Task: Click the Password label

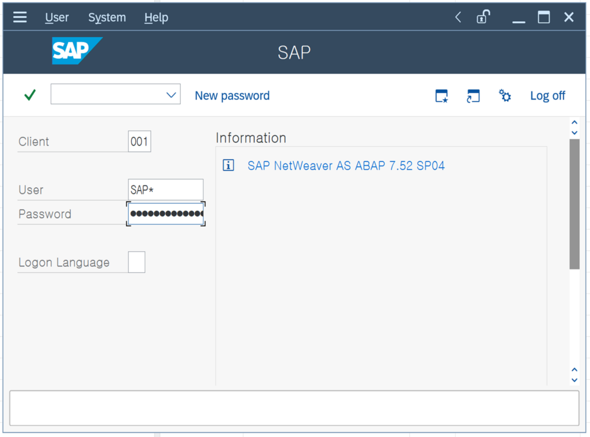Action: [x=45, y=214]
